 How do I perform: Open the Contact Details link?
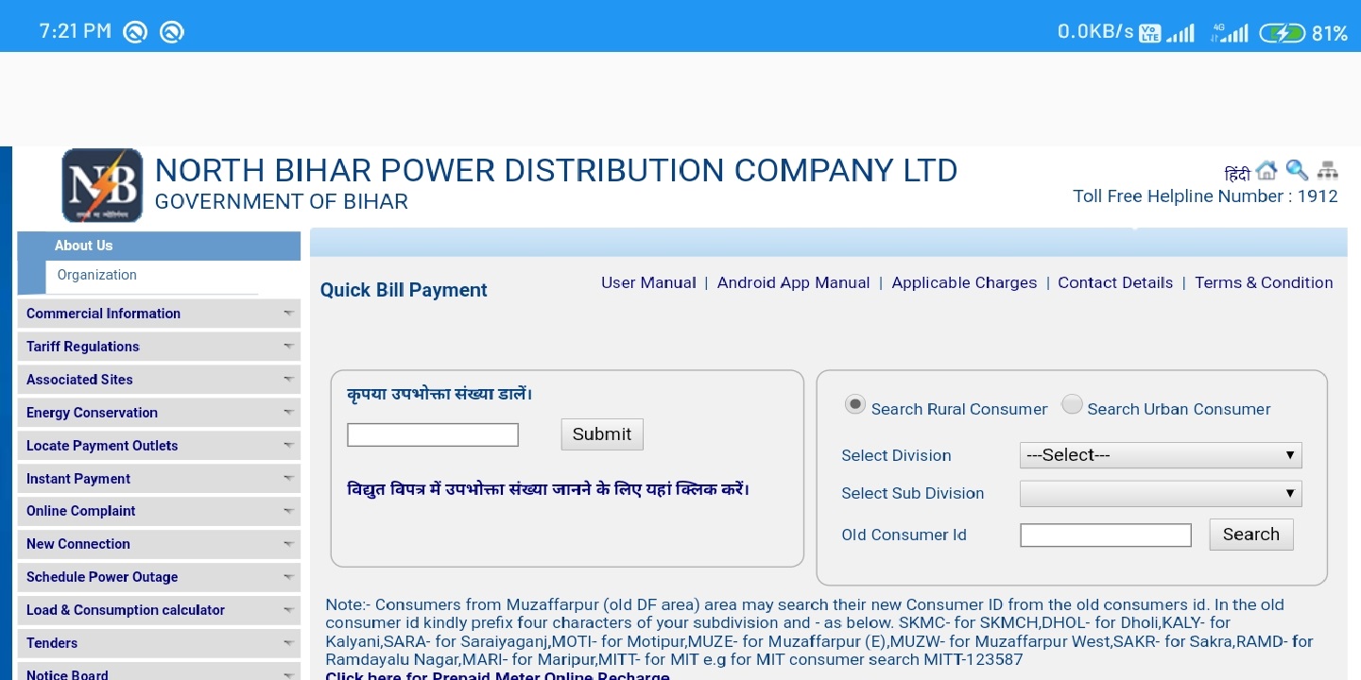(1115, 282)
